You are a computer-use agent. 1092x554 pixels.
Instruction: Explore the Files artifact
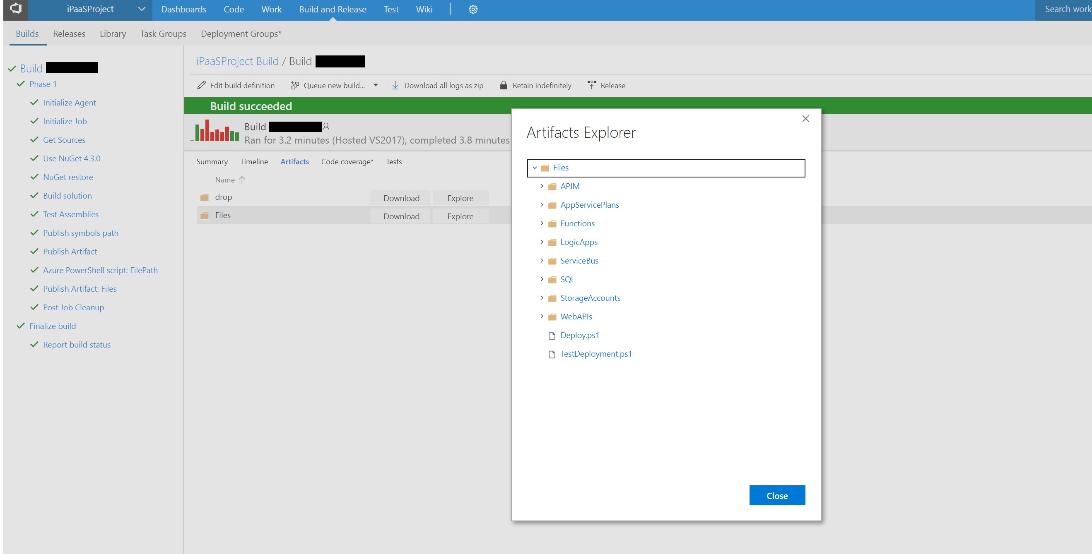(x=460, y=216)
